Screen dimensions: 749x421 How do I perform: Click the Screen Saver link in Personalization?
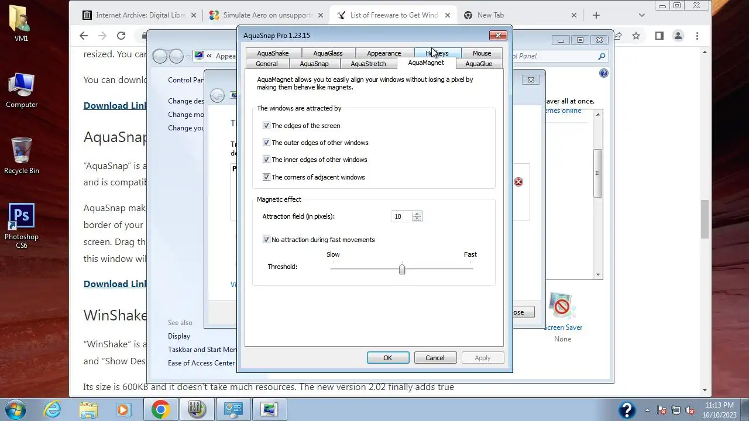tap(563, 327)
